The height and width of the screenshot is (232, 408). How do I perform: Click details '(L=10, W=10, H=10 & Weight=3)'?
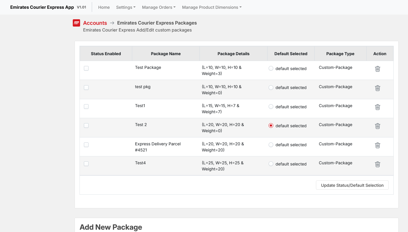coord(222,70)
